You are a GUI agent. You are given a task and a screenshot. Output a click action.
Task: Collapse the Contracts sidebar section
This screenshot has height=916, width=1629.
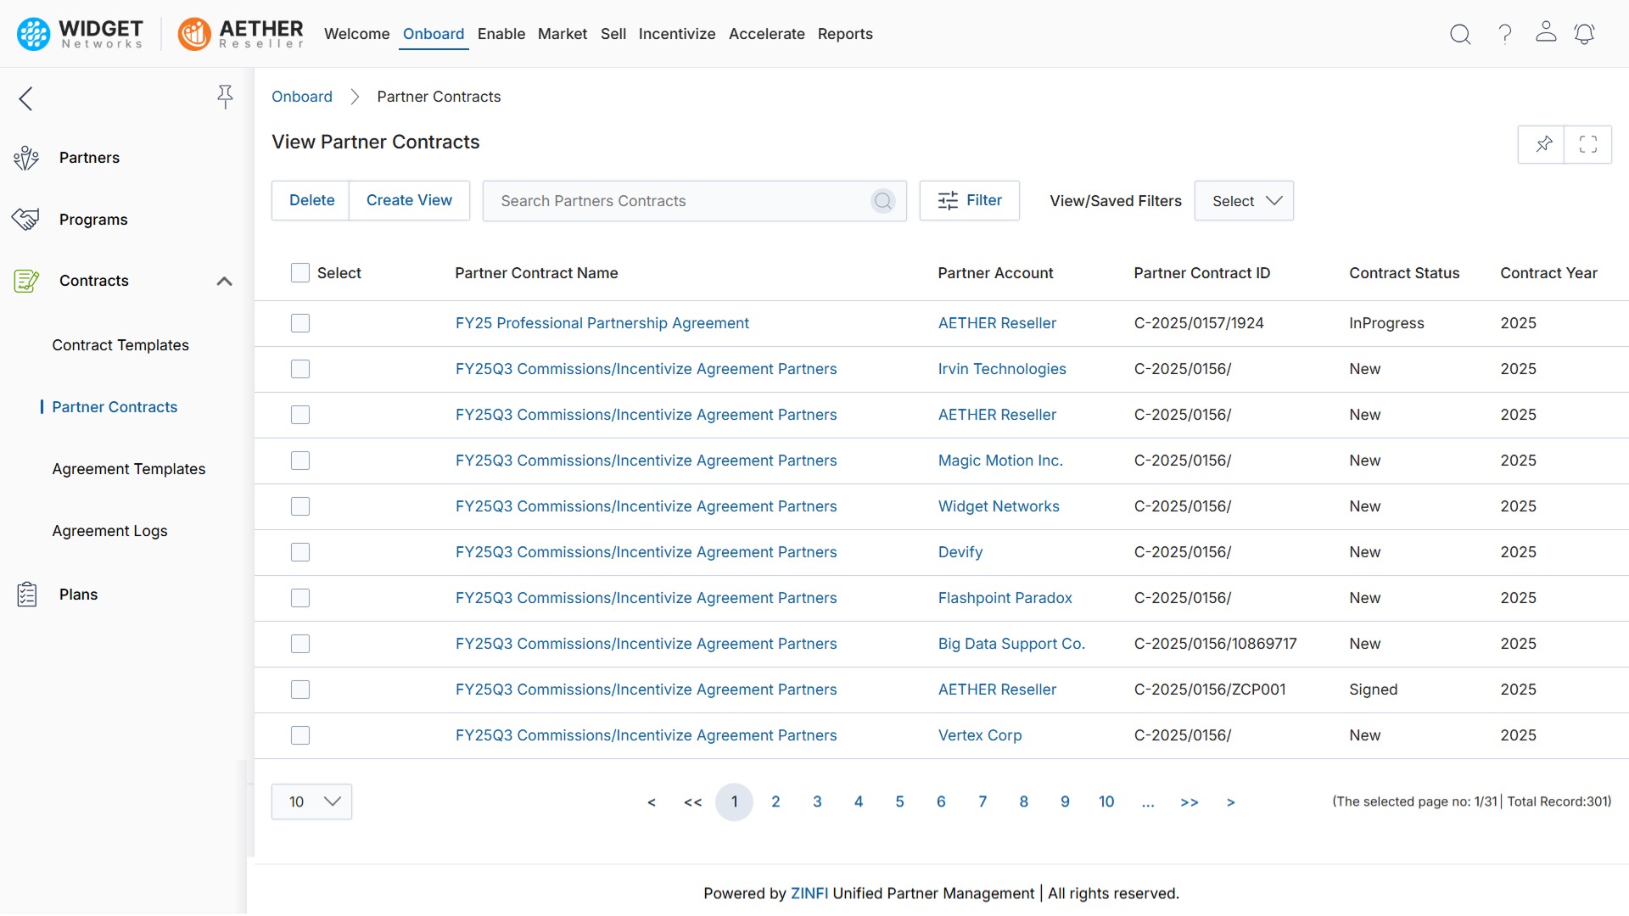(x=224, y=281)
